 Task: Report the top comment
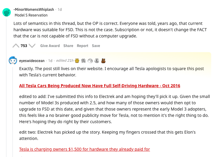tap(82, 46)
